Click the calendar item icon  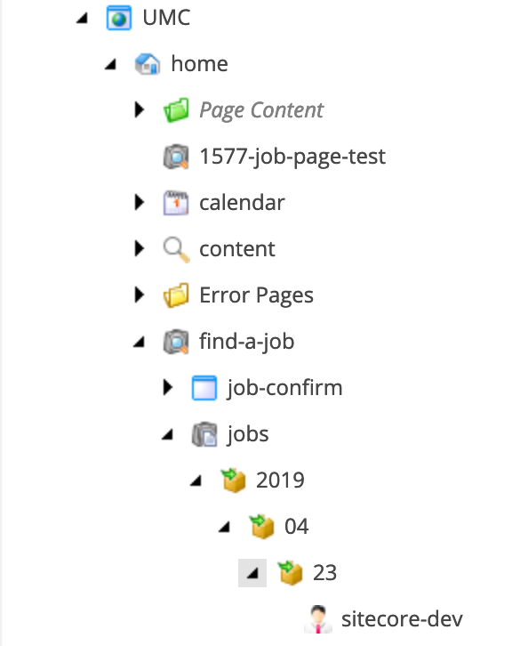click(176, 202)
